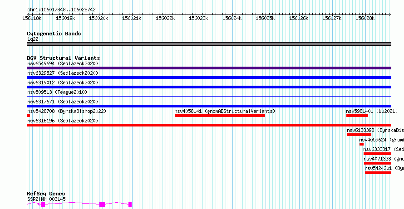Select the red nsv4058141 variant bar
The image size is (404, 209).
pos(220,116)
